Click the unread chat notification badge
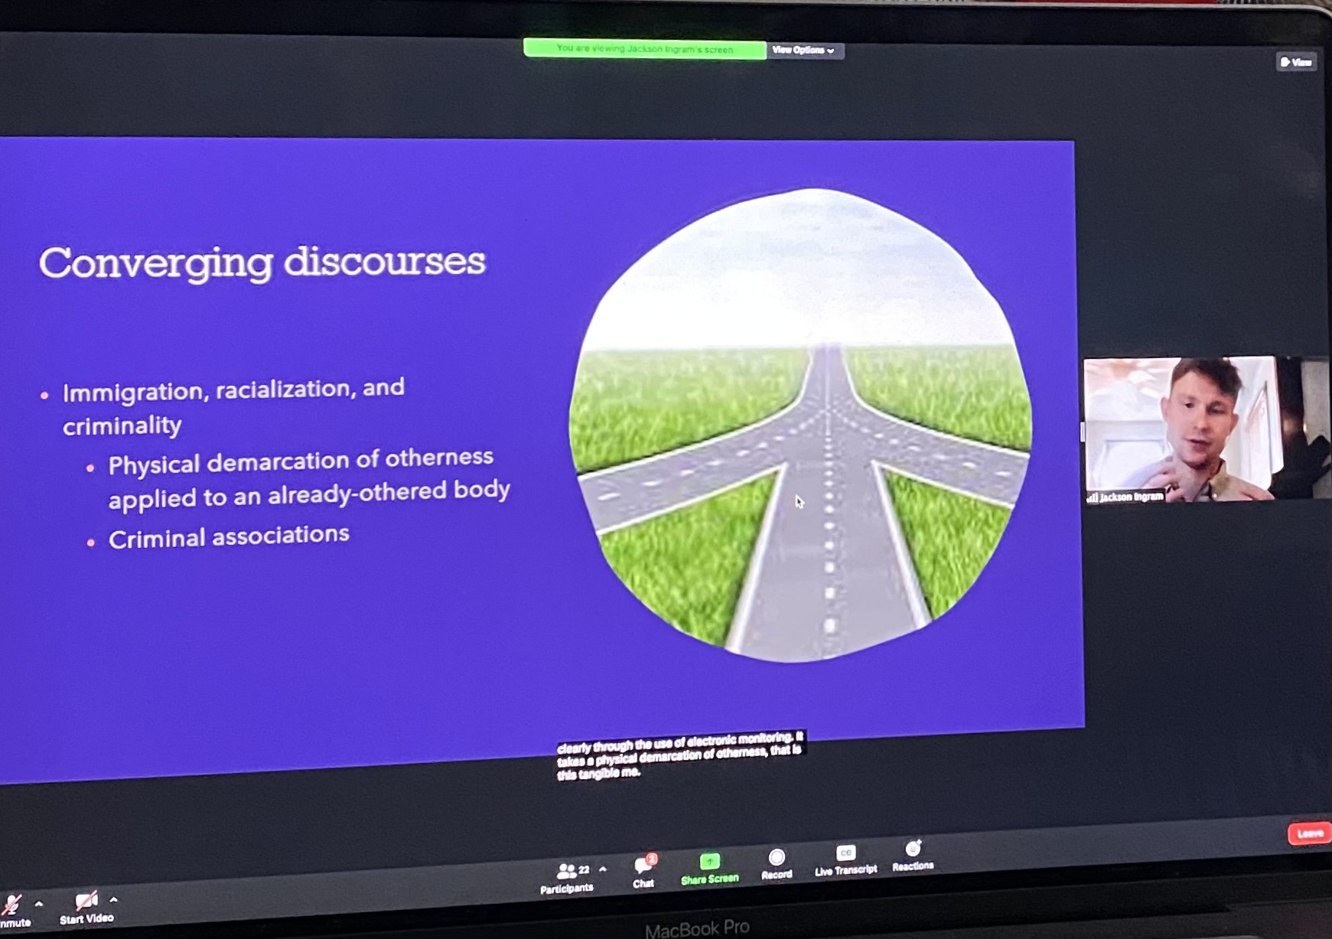The width and height of the screenshot is (1332, 939). pos(651,859)
